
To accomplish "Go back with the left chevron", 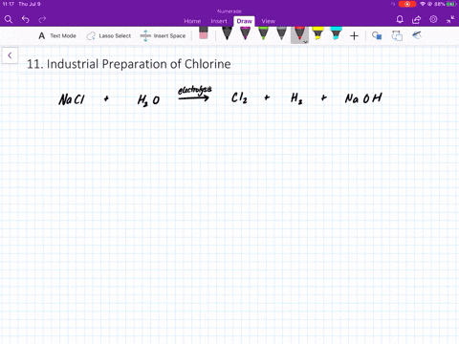I will 10,55.
